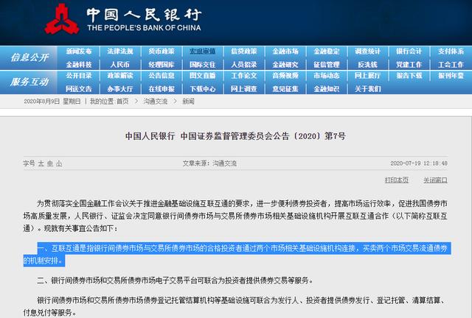Click the 关闭窗口 close window link

tap(435, 180)
